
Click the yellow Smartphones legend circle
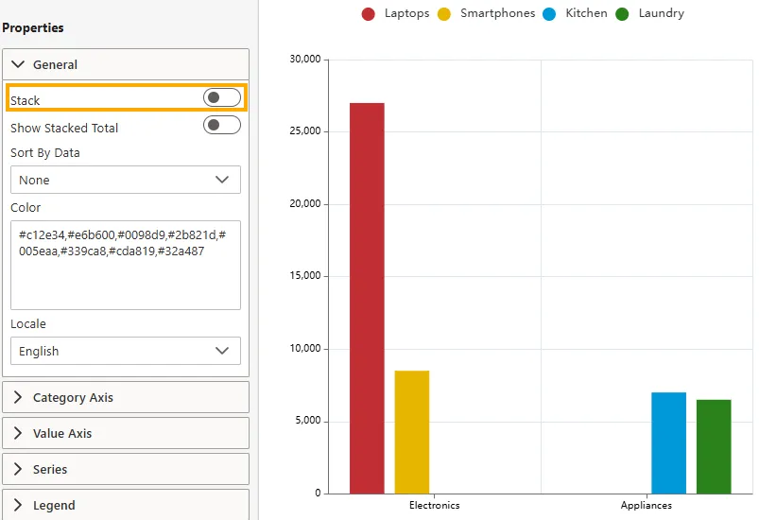(x=444, y=14)
